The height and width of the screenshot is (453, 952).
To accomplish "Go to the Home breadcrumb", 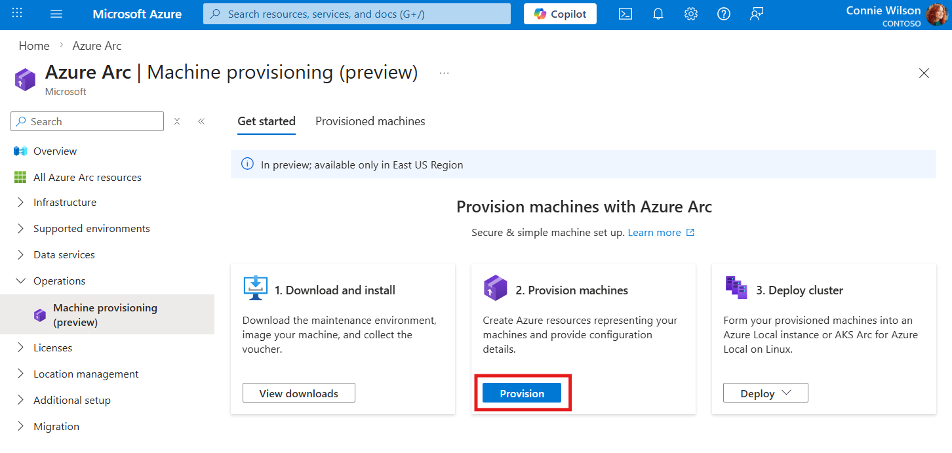I will (34, 46).
